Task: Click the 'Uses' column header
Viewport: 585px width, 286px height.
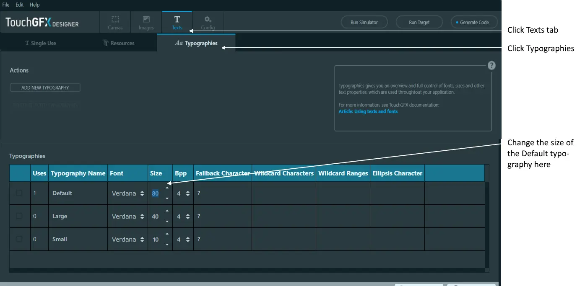Action: pos(39,173)
